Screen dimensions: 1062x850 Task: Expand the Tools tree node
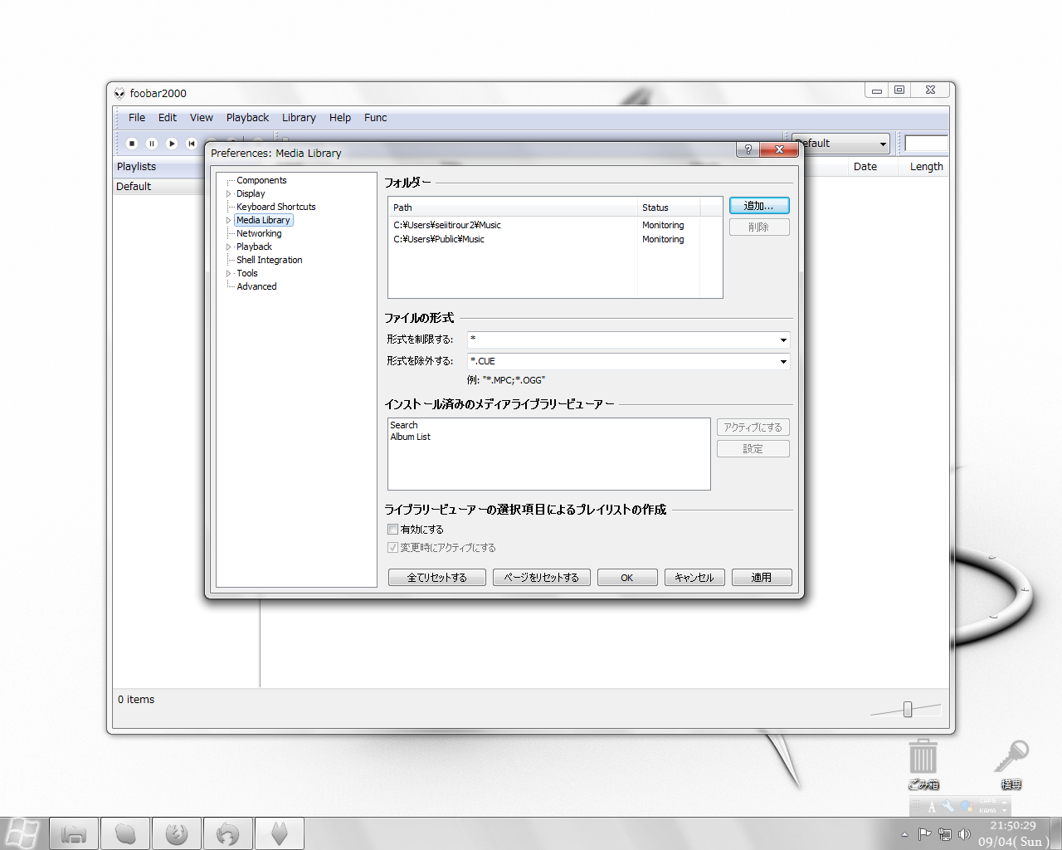tap(229, 273)
